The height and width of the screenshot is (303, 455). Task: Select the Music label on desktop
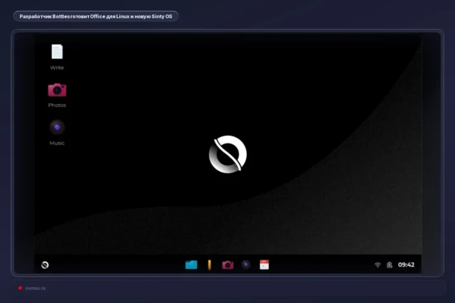[x=57, y=143]
